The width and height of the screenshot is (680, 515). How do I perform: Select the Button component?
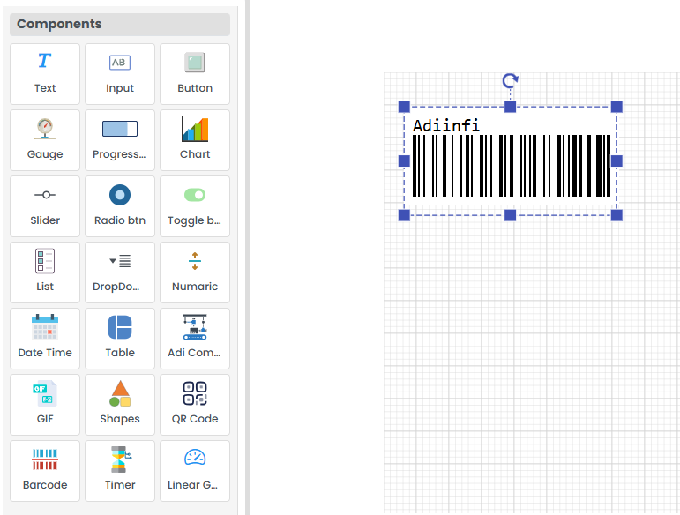point(195,74)
